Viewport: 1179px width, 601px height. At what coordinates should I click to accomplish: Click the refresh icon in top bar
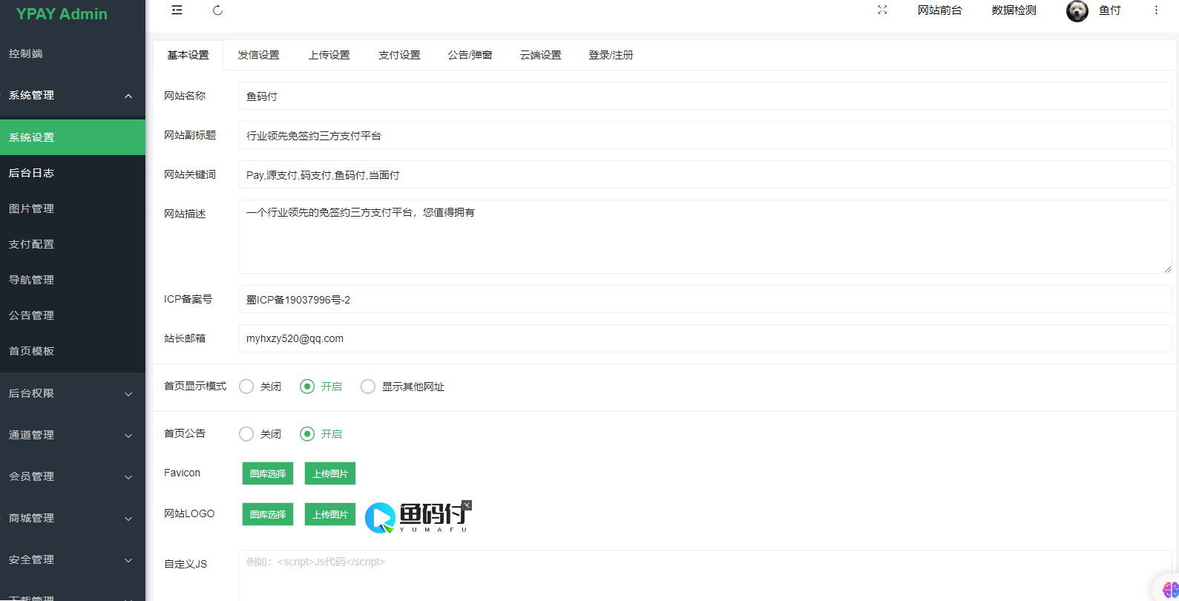click(217, 10)
